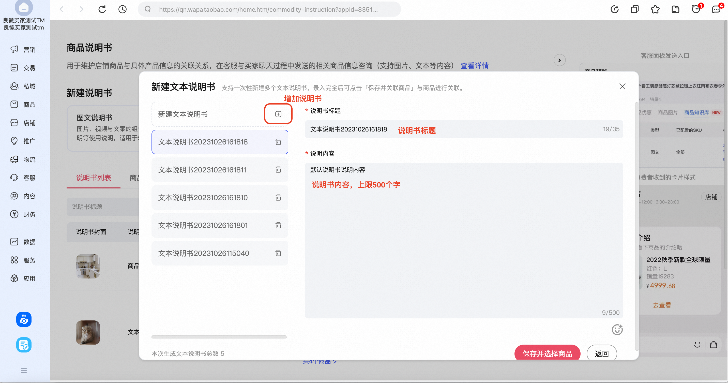Delete manual 文本说明书20231026115040 with trash icon

tap(278, 253)
